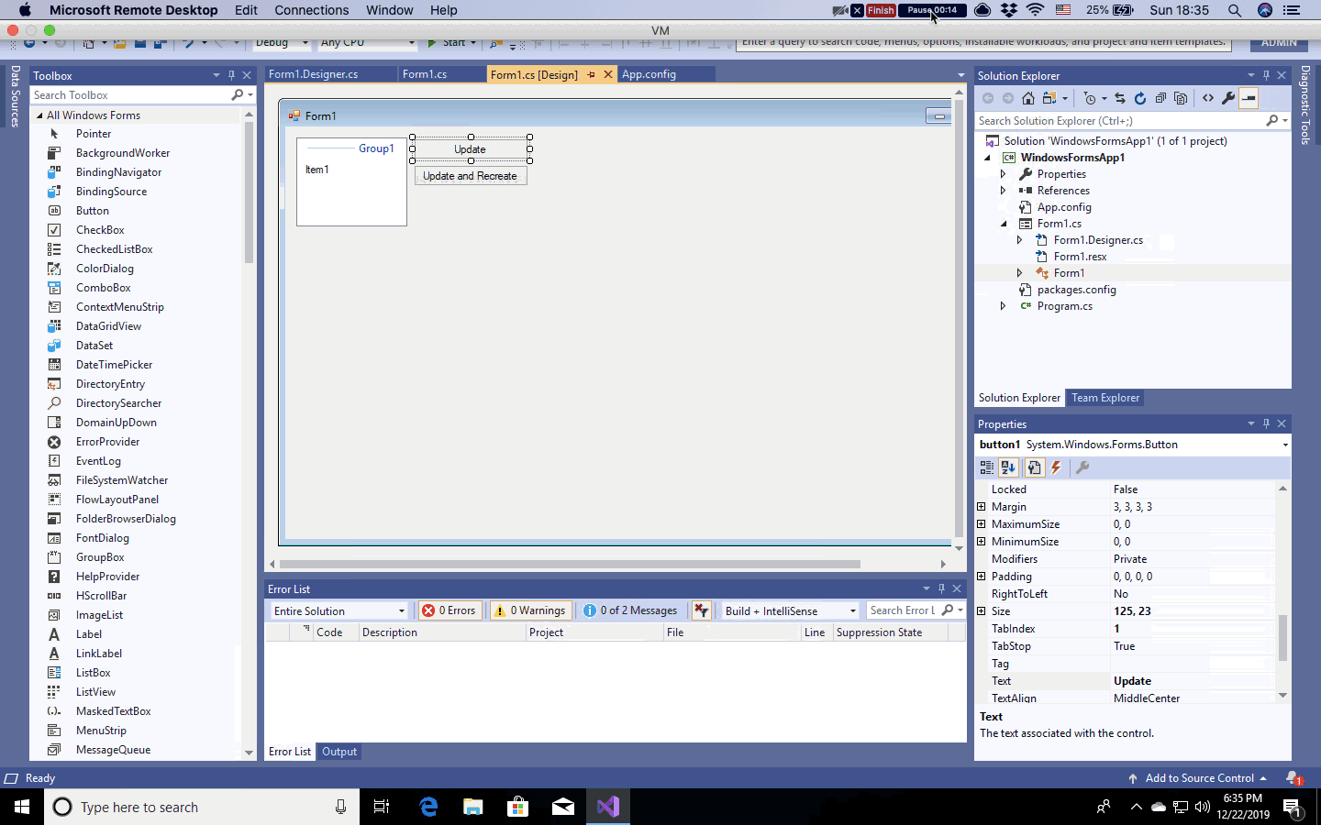
Task: Select the Team Explorer tab
Action: pos(1105,397)
